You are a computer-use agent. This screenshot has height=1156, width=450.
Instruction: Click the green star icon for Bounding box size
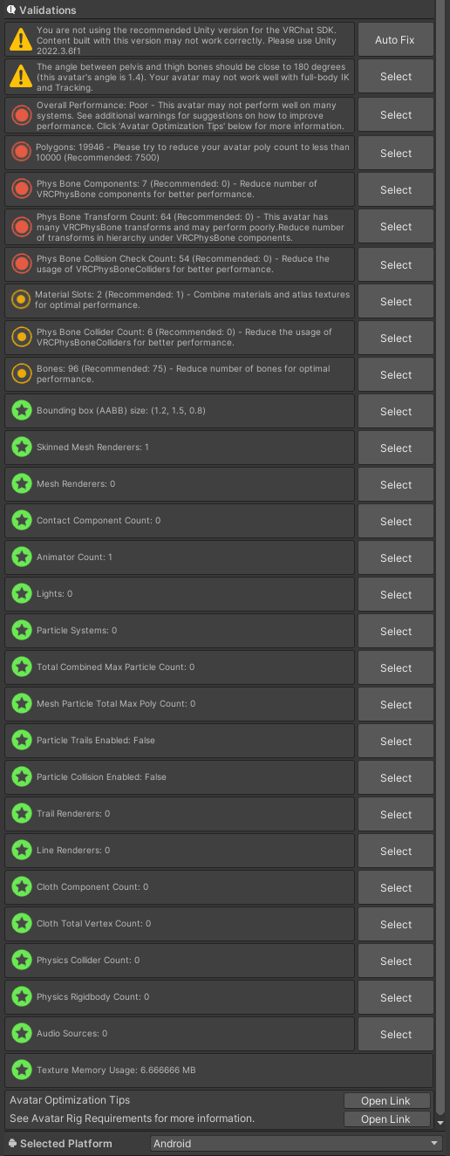click(x=21, y=411)
